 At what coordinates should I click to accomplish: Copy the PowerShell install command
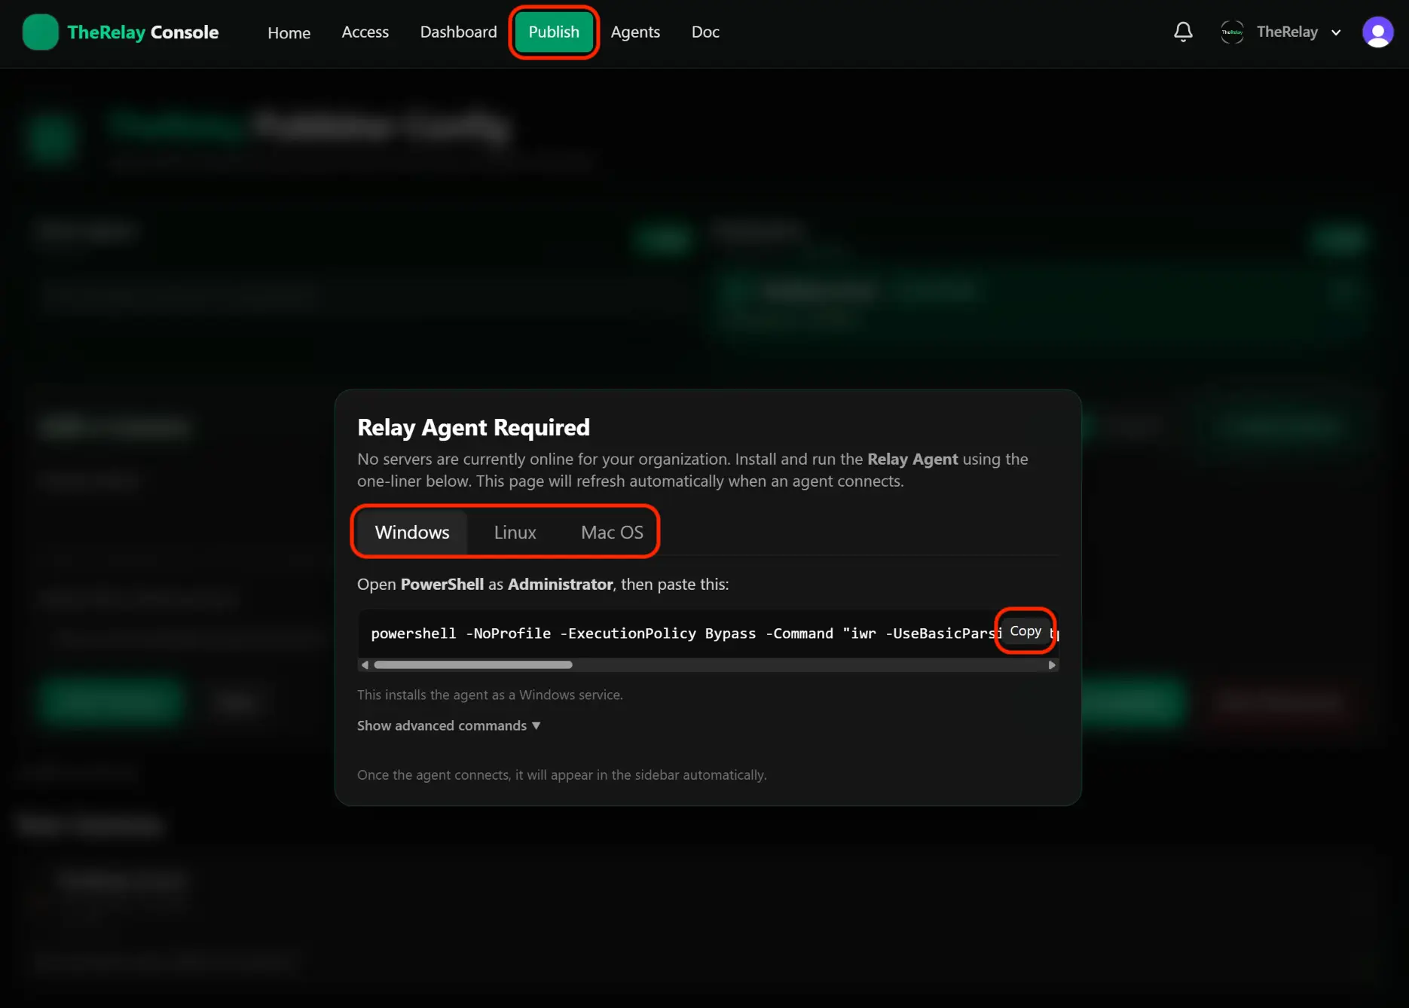(x=1025, y=631)
